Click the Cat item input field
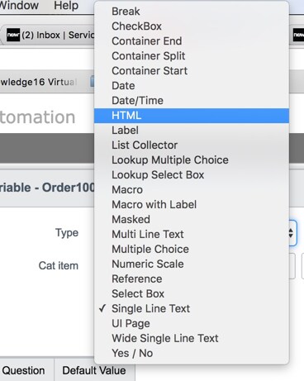 (292, 266)
